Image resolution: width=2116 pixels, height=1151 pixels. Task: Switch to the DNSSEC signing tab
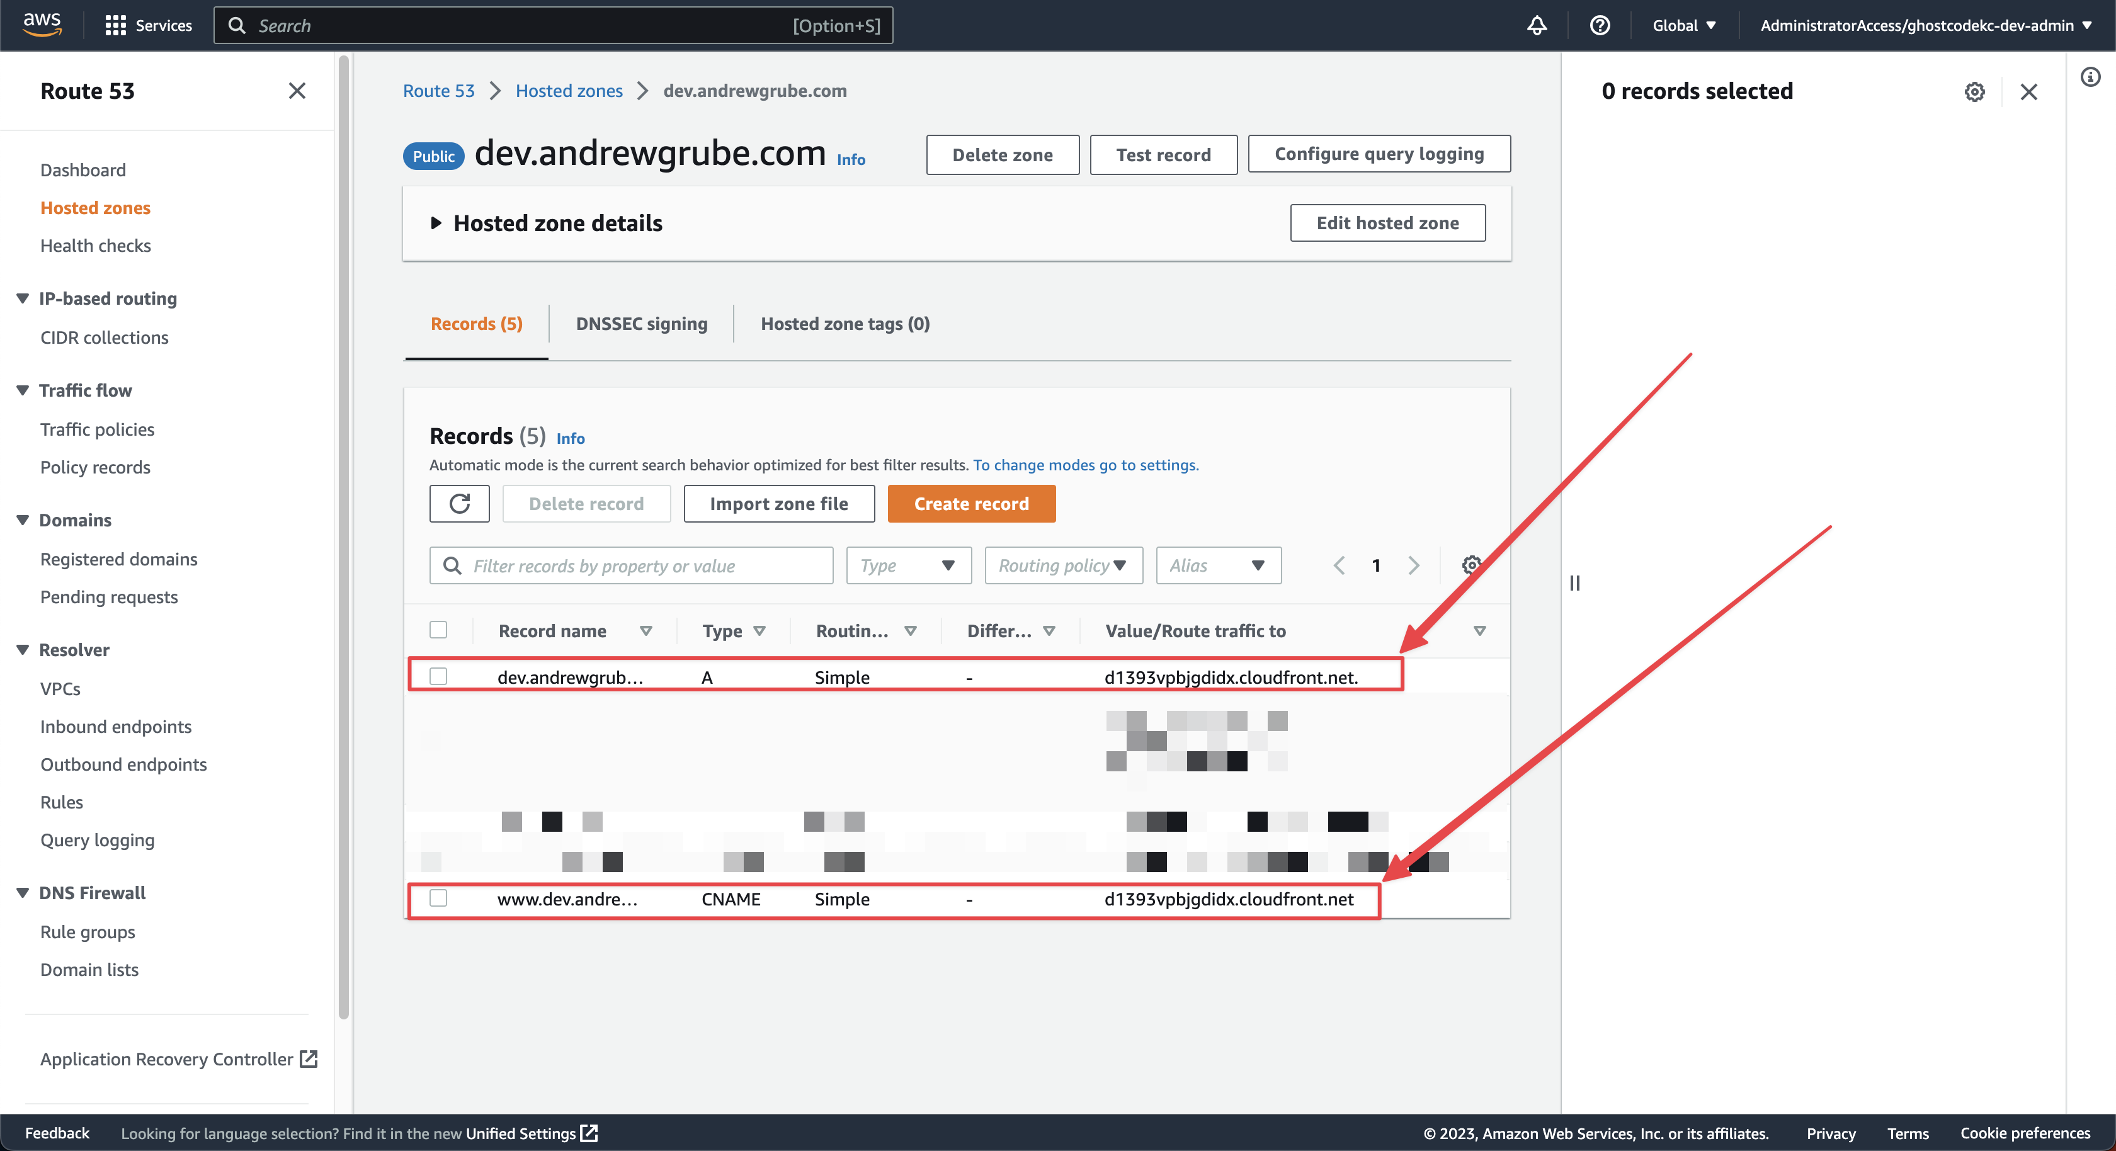tap(642, 324)
